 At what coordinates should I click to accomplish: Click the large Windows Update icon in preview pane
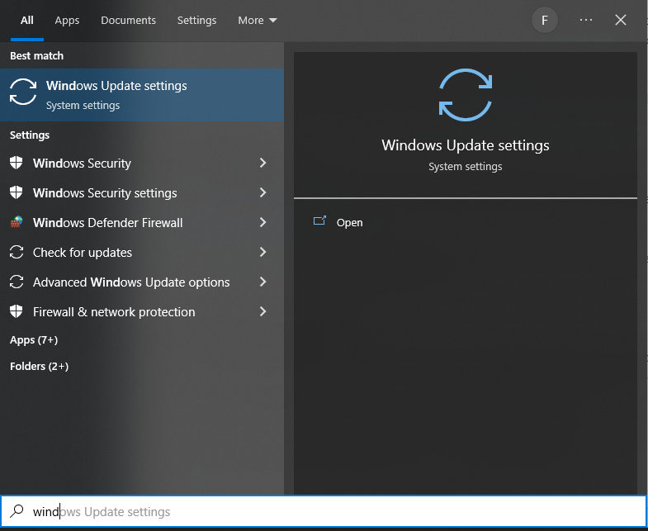pos(466,95)
